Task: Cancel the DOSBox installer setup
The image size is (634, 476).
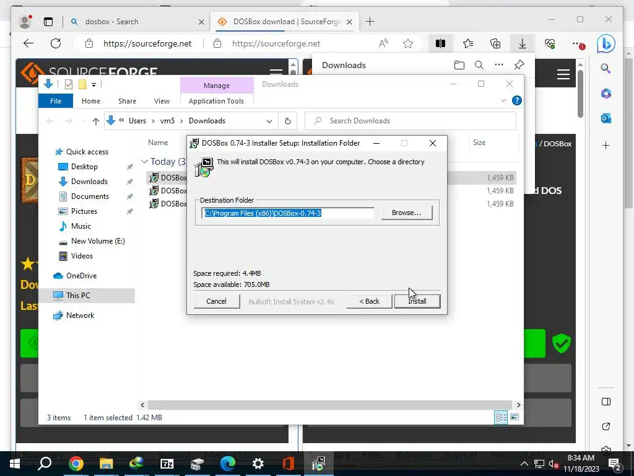Action: click(x=216, y=301)
